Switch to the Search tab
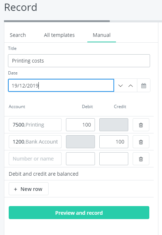162x235 pixels. pyautogui.click(x=18, y=35)
